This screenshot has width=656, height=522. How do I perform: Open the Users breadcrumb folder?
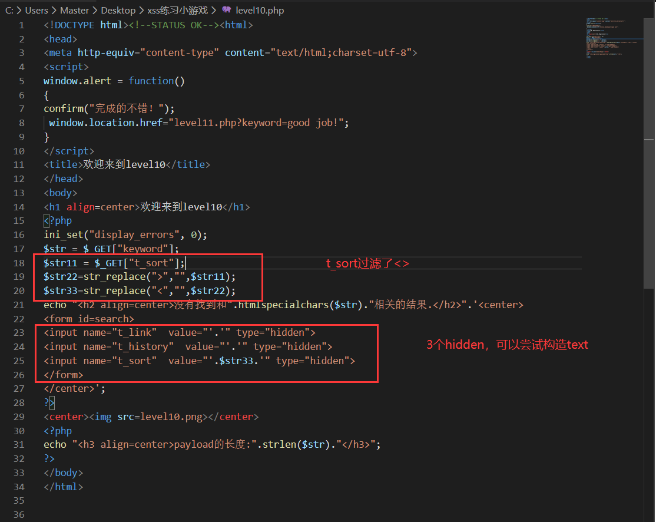point(37,10)
